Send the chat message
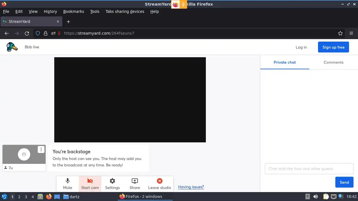This screenshot has height=201, width=358. pos(344,182)
